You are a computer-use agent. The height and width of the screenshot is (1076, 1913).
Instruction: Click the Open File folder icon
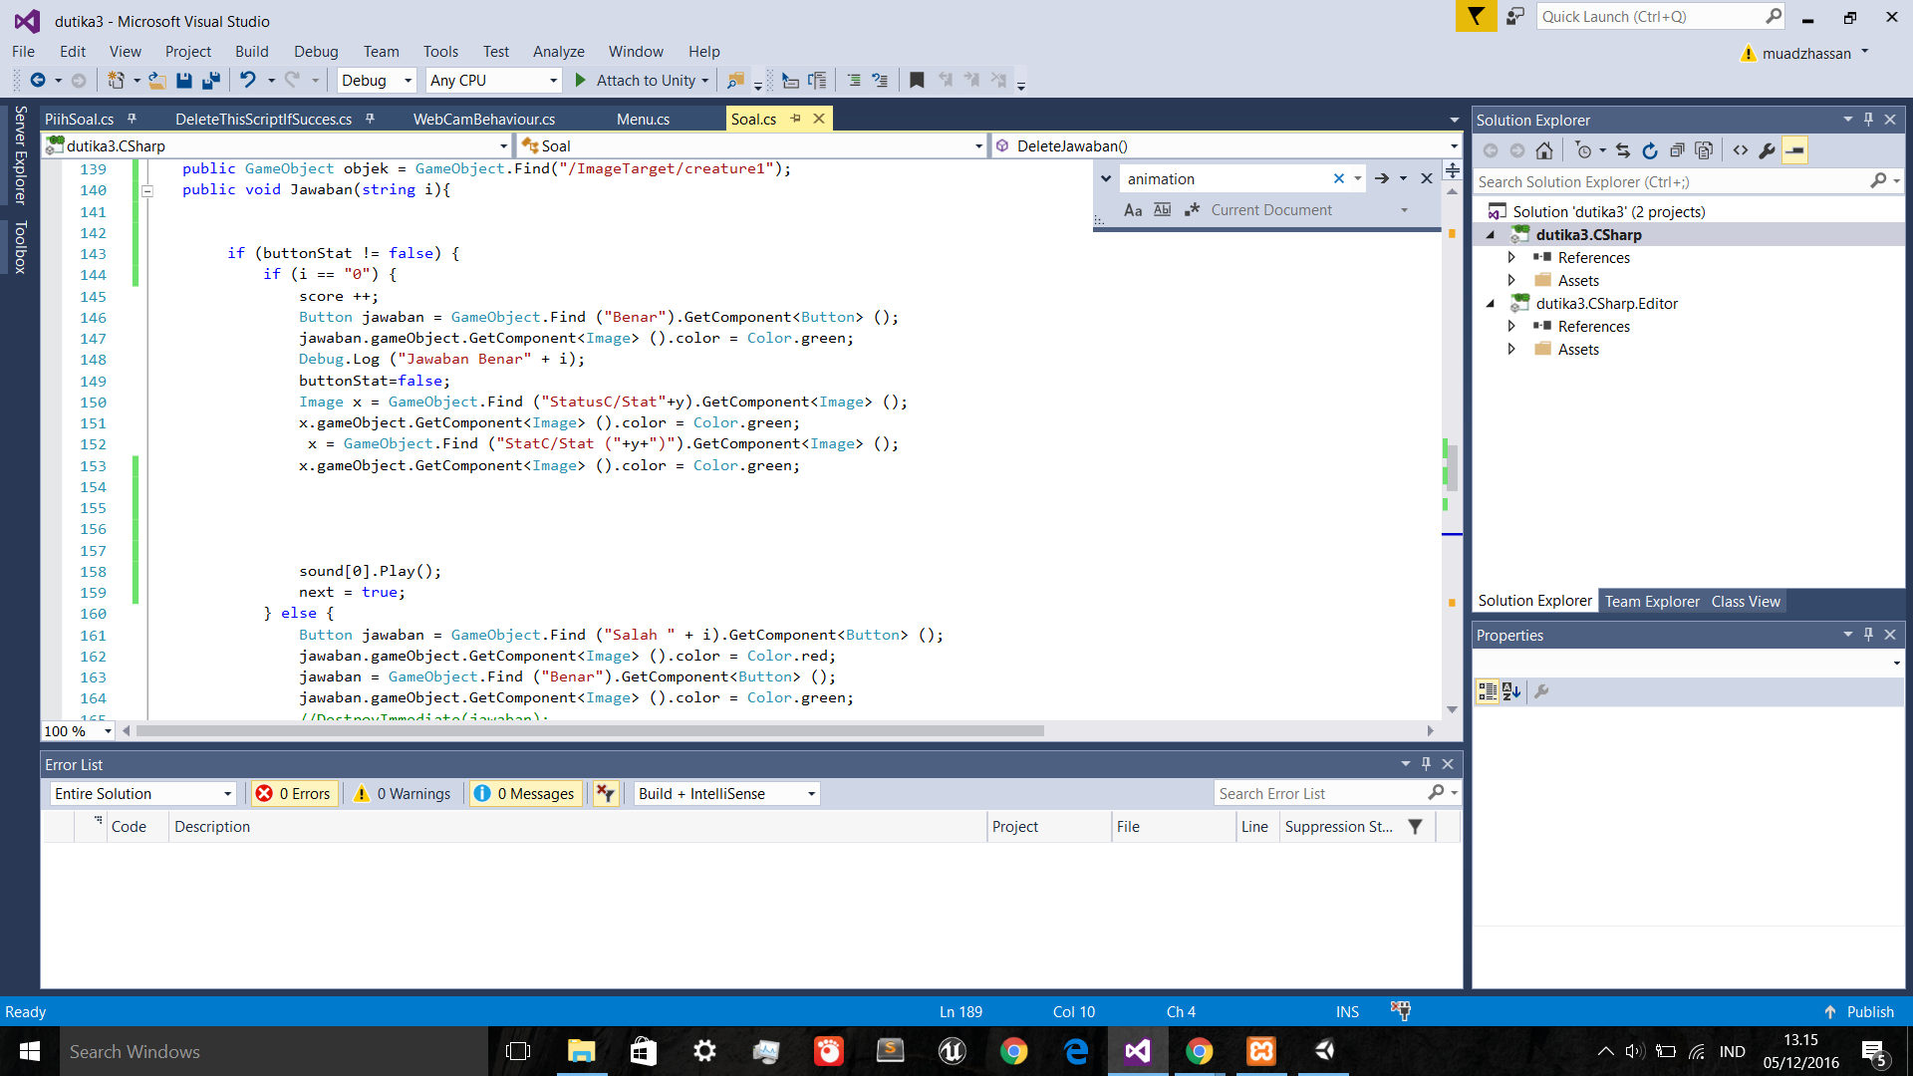tap(157, 81)
